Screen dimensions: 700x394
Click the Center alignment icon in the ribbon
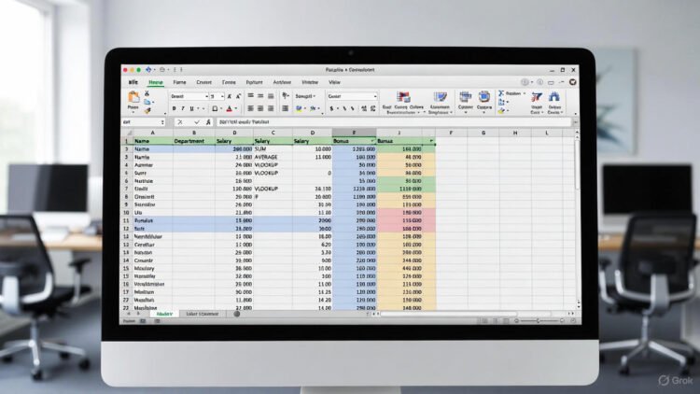(260, 108)
